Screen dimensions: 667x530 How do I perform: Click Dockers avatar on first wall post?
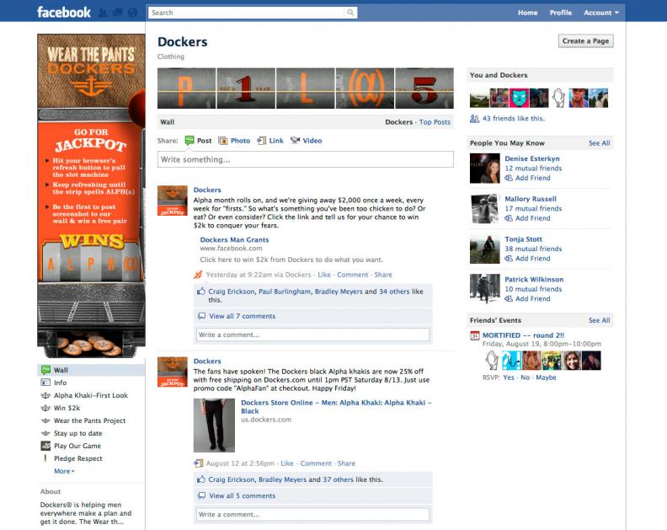[173, 201]
